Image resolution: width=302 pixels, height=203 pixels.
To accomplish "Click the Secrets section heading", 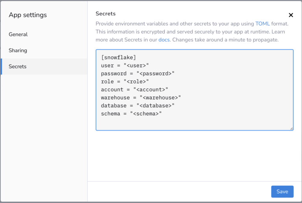I will [x=105, y=14].
